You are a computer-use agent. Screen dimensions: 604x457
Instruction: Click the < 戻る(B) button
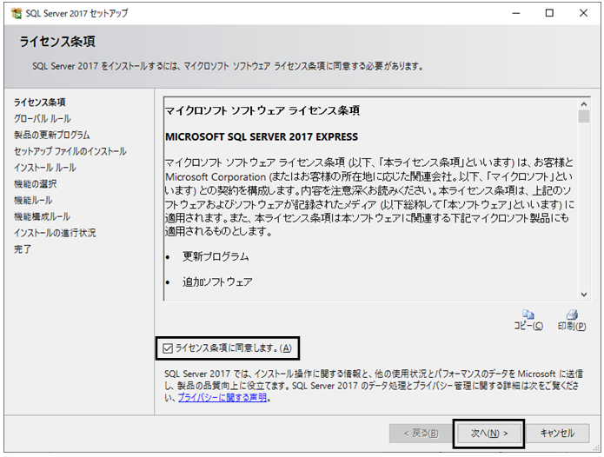click(421, 434)
